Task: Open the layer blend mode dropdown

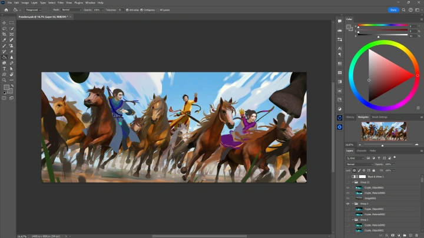Action: tap(360, 165)
